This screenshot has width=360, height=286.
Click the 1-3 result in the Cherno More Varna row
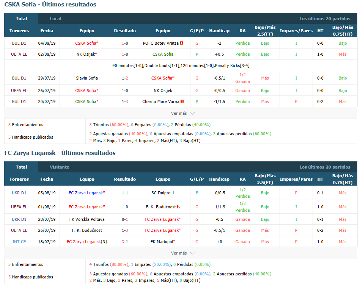[125, 102]
